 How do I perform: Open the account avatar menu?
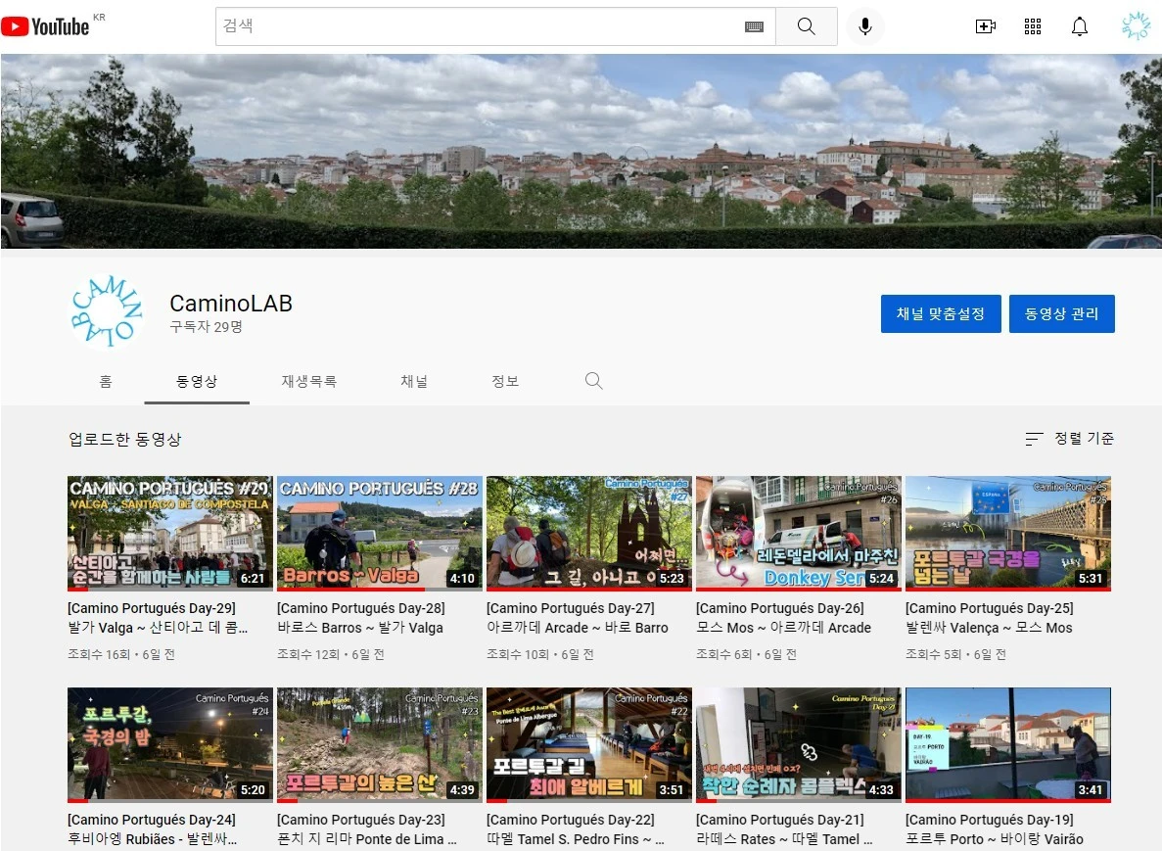1136,25
